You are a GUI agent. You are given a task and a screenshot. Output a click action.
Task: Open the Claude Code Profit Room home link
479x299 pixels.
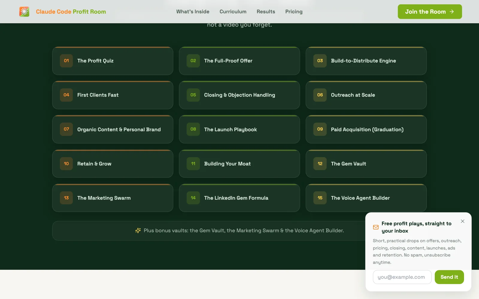coord(63,12)
